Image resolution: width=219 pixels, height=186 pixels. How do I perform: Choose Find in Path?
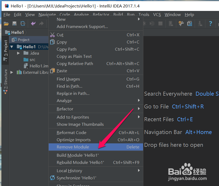(x=96, y=86)
